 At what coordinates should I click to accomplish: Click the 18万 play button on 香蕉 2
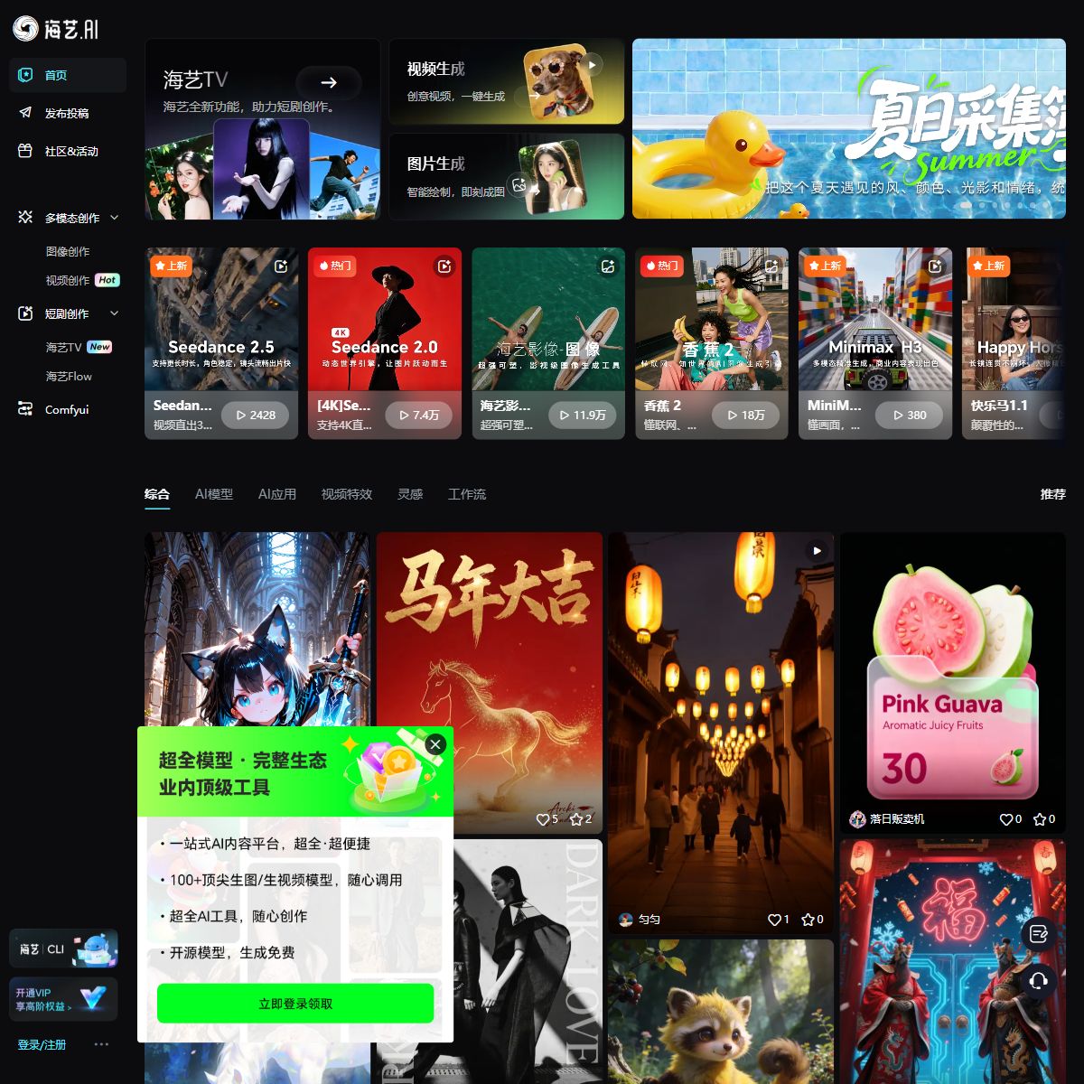746,415
